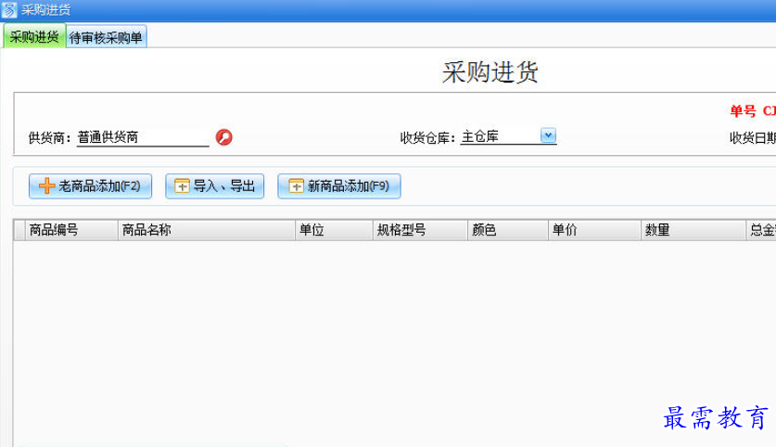Click the import/export button icon
The image size is (776, 447).
coord(182,186)
